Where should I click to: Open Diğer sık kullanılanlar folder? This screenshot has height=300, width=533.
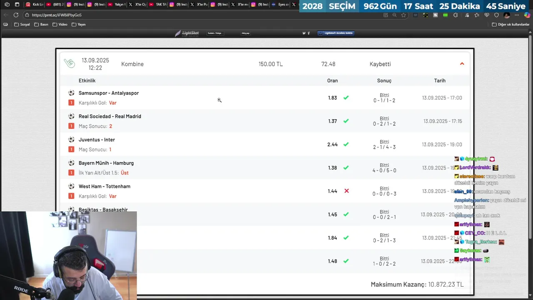[x=511, y=24]
